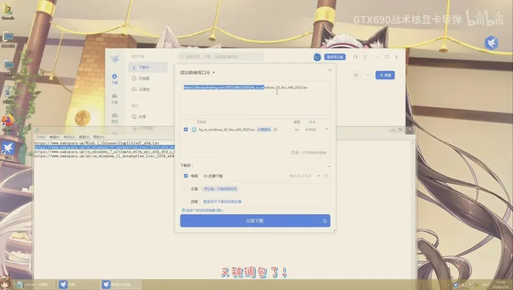Viewport: 513px width, 290px height.
Task: Switch to Notepad taskbar button
Action: (33, 284)
